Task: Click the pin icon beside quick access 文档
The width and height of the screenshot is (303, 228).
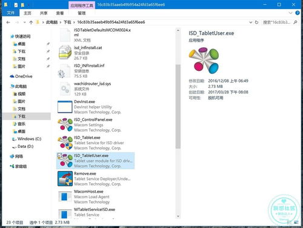Action: click(x=48, y=59)
